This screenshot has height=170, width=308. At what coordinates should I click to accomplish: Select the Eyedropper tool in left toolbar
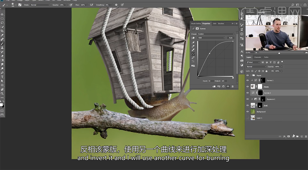(2, 35)
